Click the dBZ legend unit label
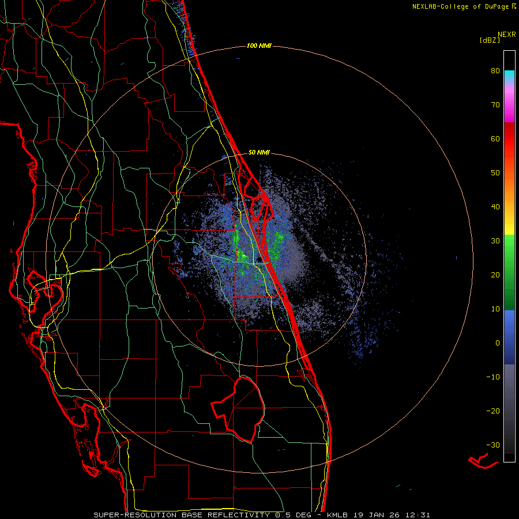519x519 pixels. [x=490, y=40]
